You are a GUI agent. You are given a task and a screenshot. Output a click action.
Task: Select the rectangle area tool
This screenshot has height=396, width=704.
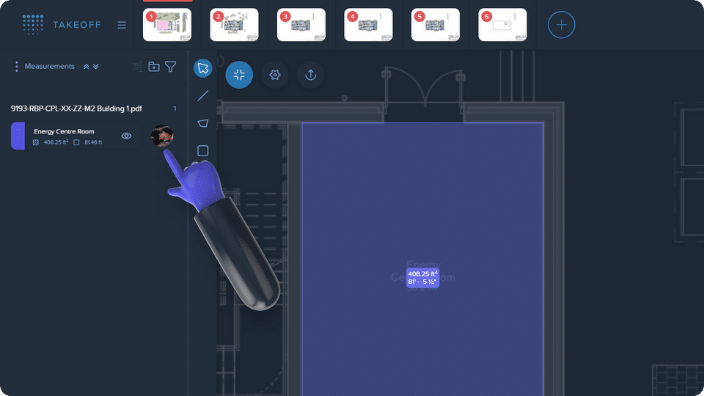tap(203, 151)
